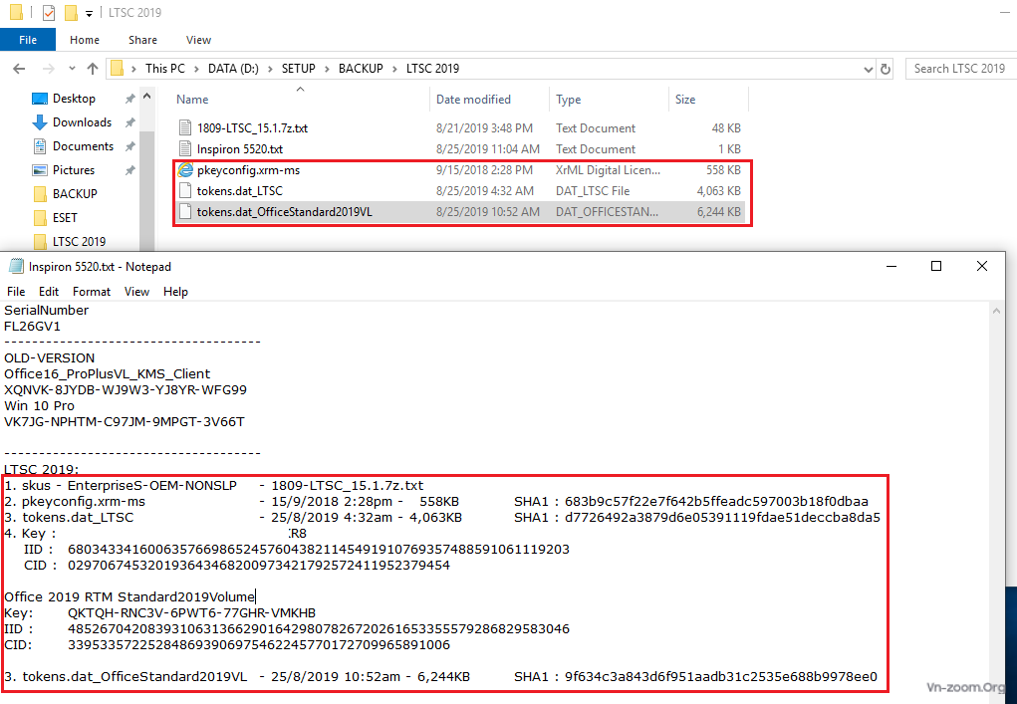
Task: Select the tokens.dat_OfficeStandard2019VL file icon
Action: pyautogui.click(x=185, y=212)
